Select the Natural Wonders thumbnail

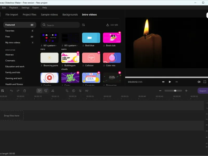(x=112, y=78)
